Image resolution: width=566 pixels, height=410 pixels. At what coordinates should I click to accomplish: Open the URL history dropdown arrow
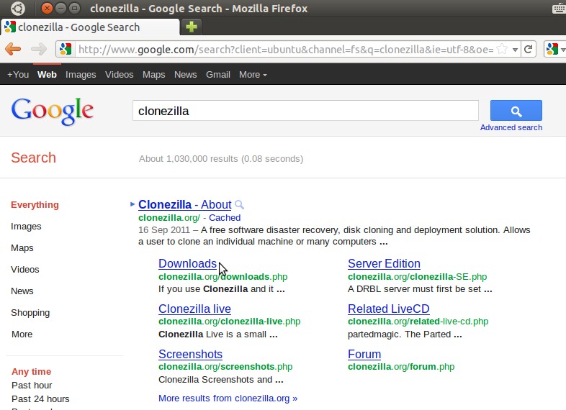pyautogui.click(x=515, y=50)
